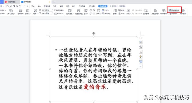
Task: Open Print Preview from quick access toolbar
Action: [17, 6]
